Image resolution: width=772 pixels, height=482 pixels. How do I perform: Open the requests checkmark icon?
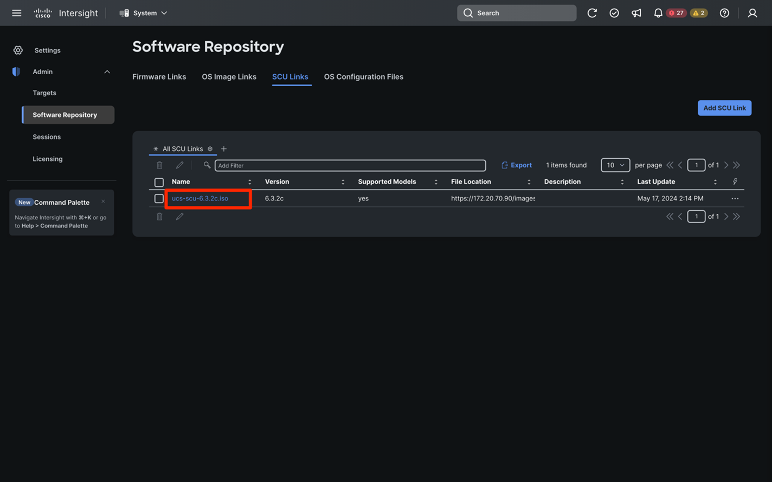(x=614, y=13)
